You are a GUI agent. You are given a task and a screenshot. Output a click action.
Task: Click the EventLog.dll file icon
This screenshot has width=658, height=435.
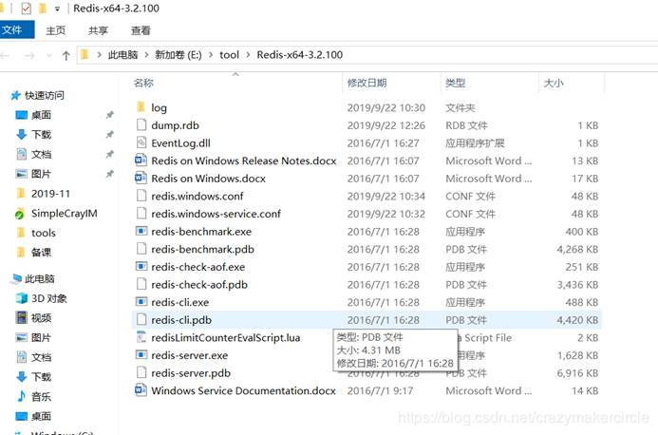pyautogui.click(x=141, y=142)
